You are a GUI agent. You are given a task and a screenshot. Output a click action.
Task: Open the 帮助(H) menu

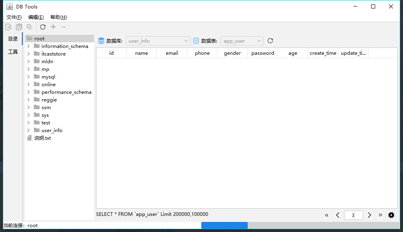[58, 17]
